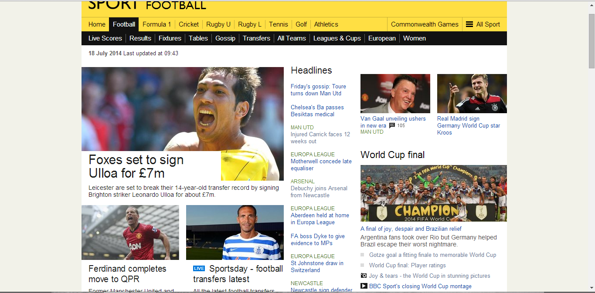Open the Rugby L tab
This screenshot has width=595, height=293.
pyautogui.click(x=250, y=24)
